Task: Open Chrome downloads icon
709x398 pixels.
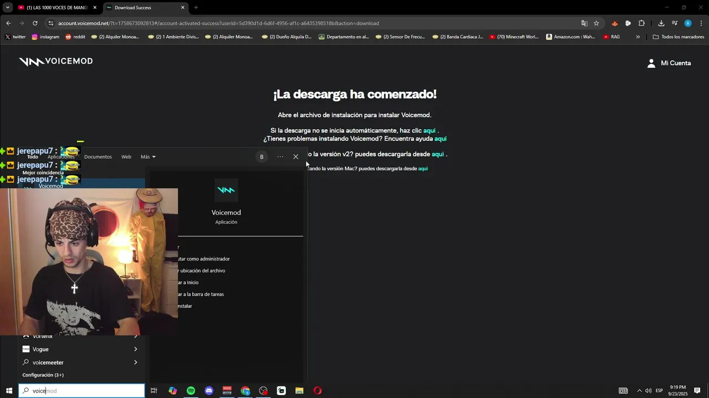Action: click(x=661, y=23)
